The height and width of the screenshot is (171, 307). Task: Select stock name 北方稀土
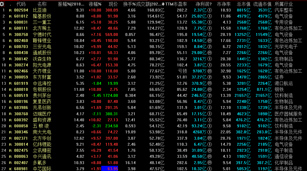coord(42,28)
